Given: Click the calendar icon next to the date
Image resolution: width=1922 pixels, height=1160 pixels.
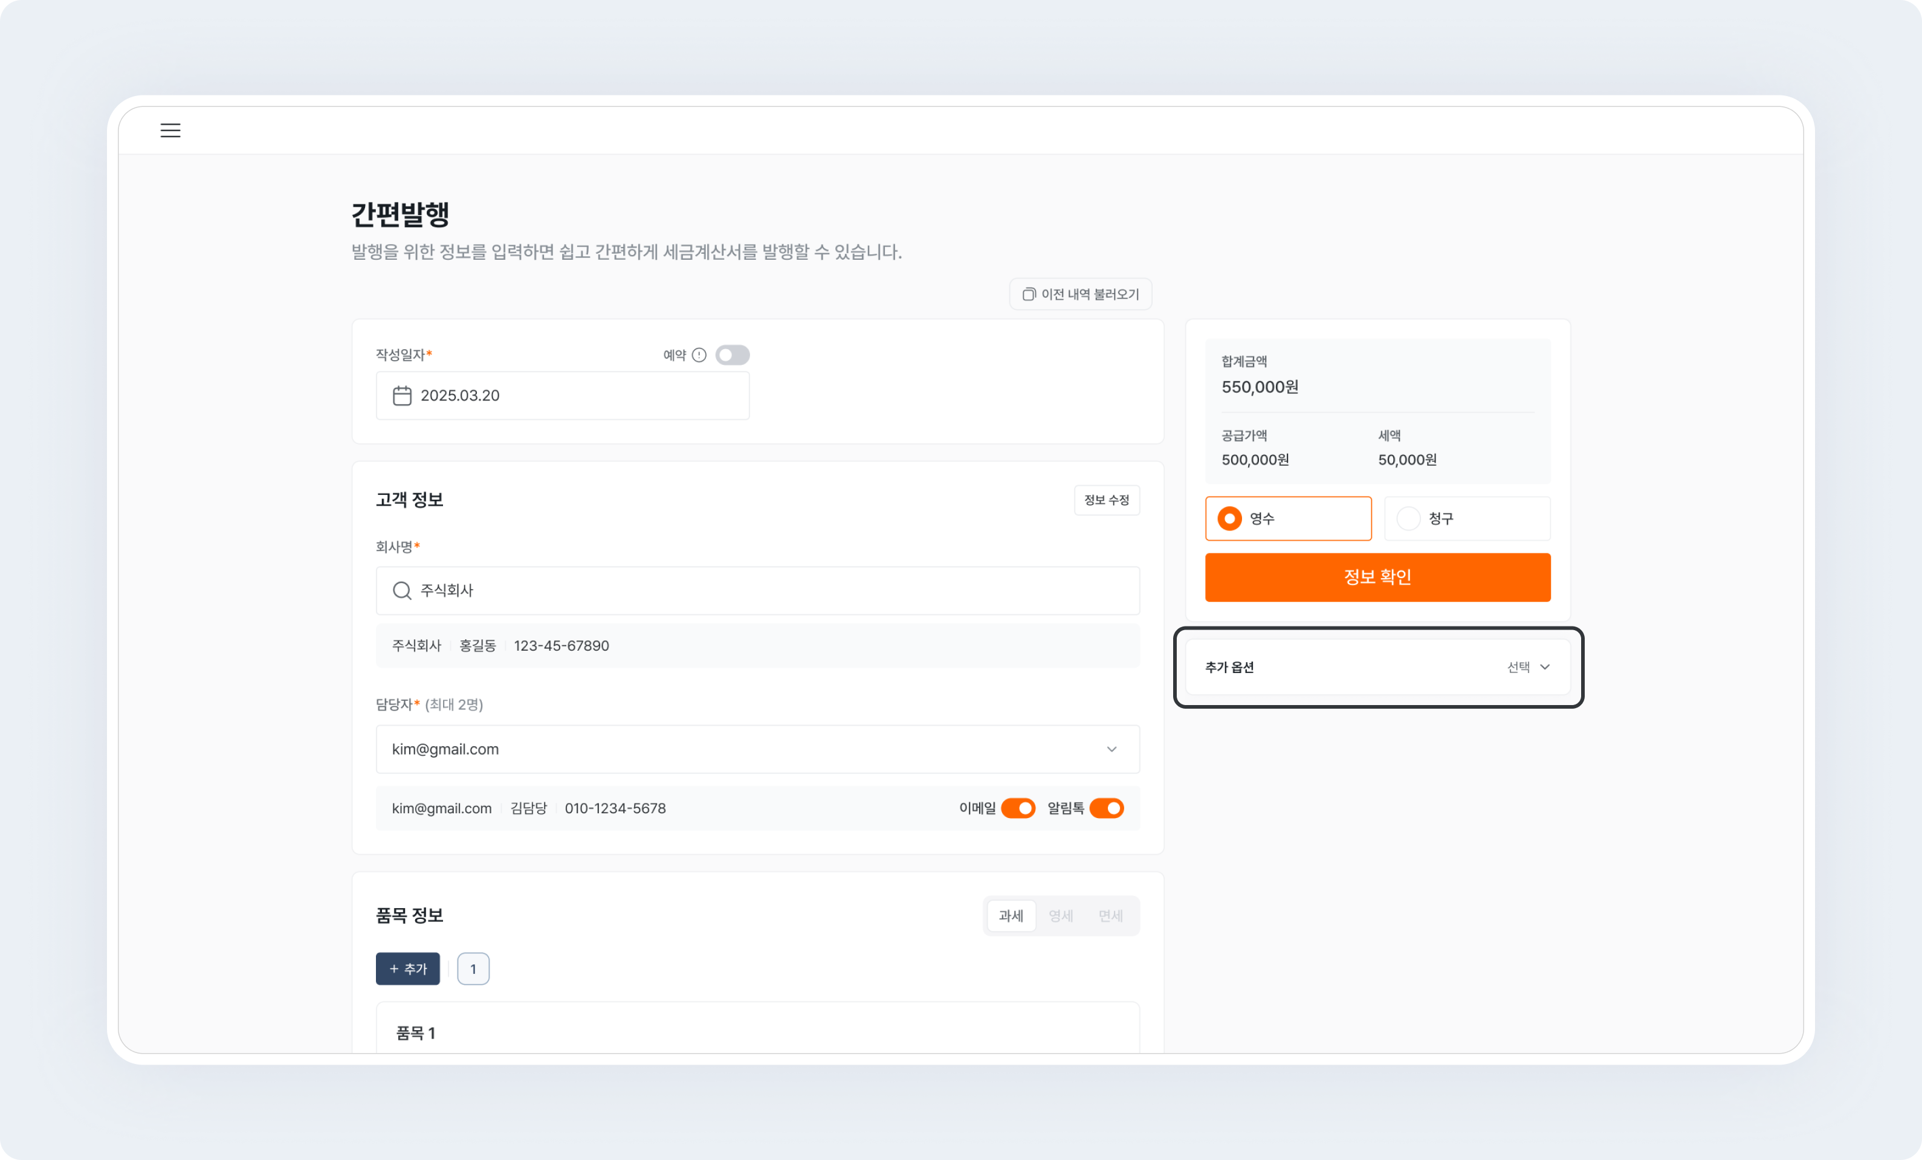Looking at the screenshot, I should point(403,395).
